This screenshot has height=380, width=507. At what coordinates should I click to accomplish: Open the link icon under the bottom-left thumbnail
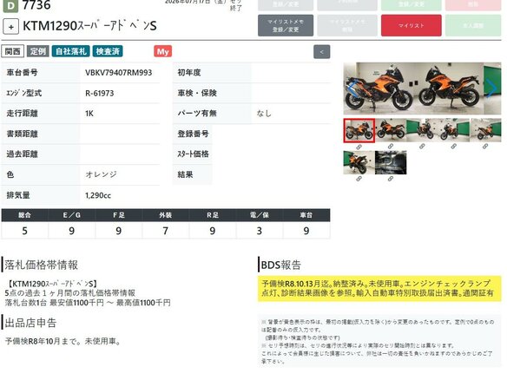[359, 179]
